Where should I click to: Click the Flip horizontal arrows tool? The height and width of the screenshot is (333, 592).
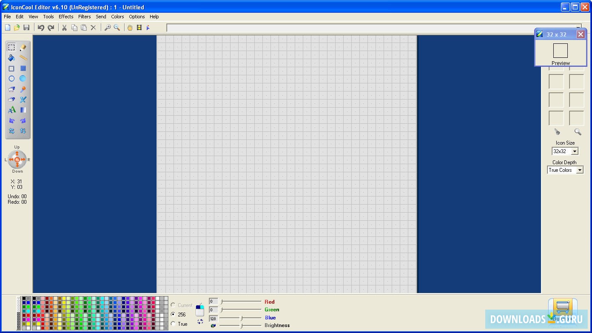[11, 131]
